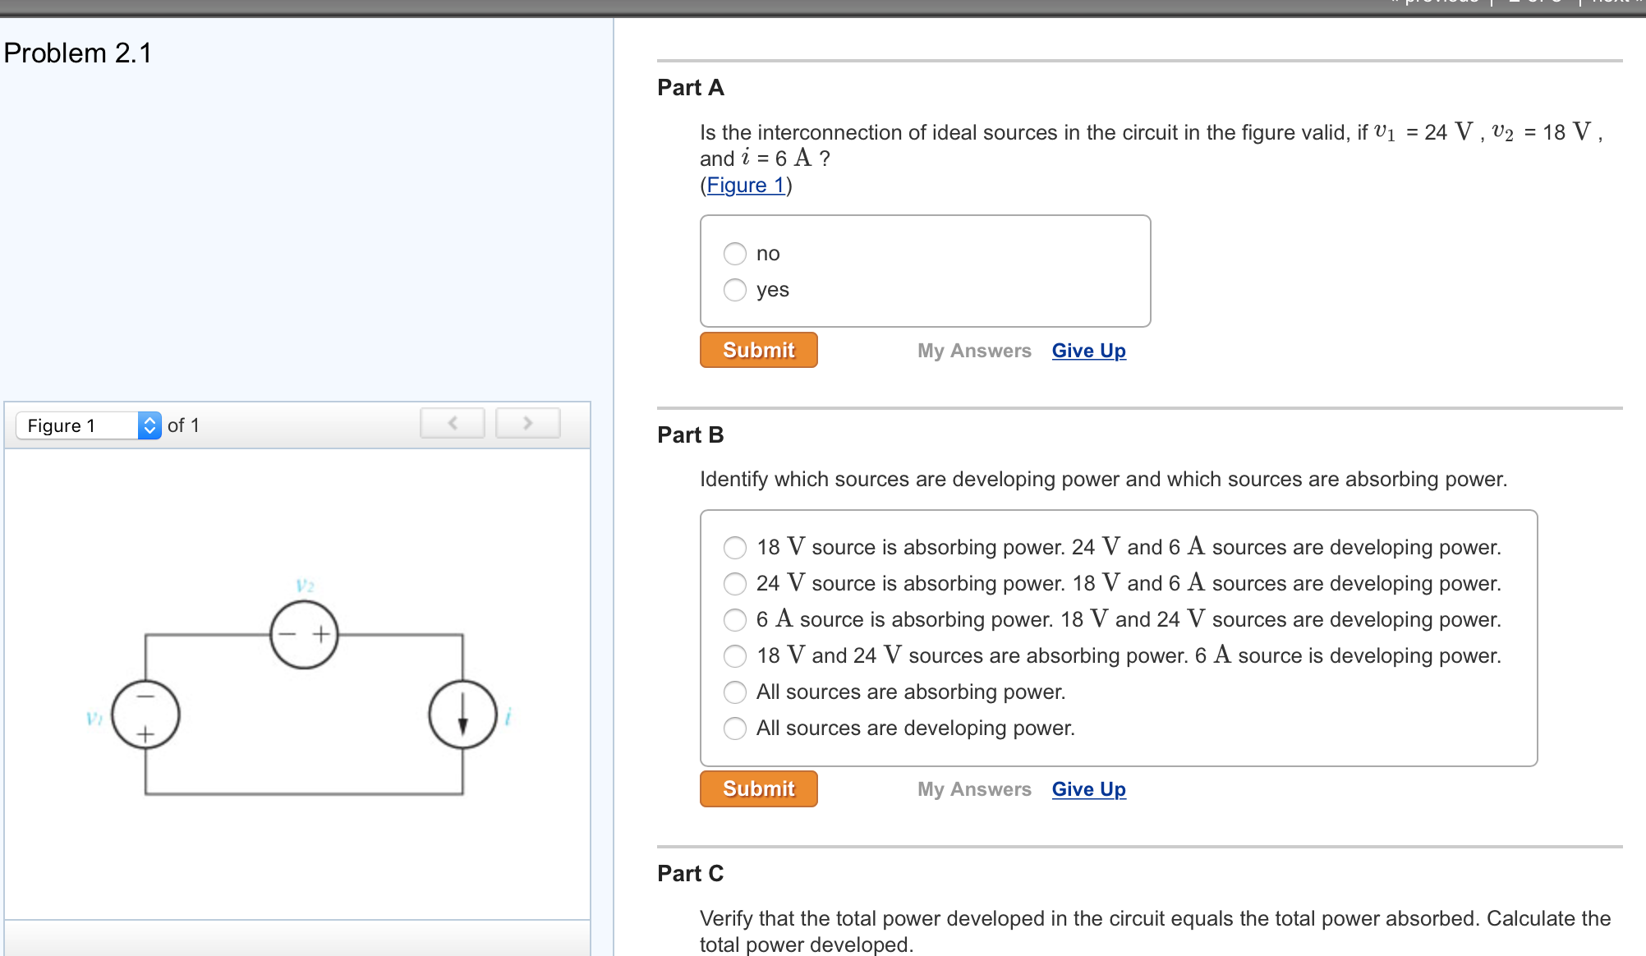View My Answers for Part A
The image size is (1646, 956).
974,351
